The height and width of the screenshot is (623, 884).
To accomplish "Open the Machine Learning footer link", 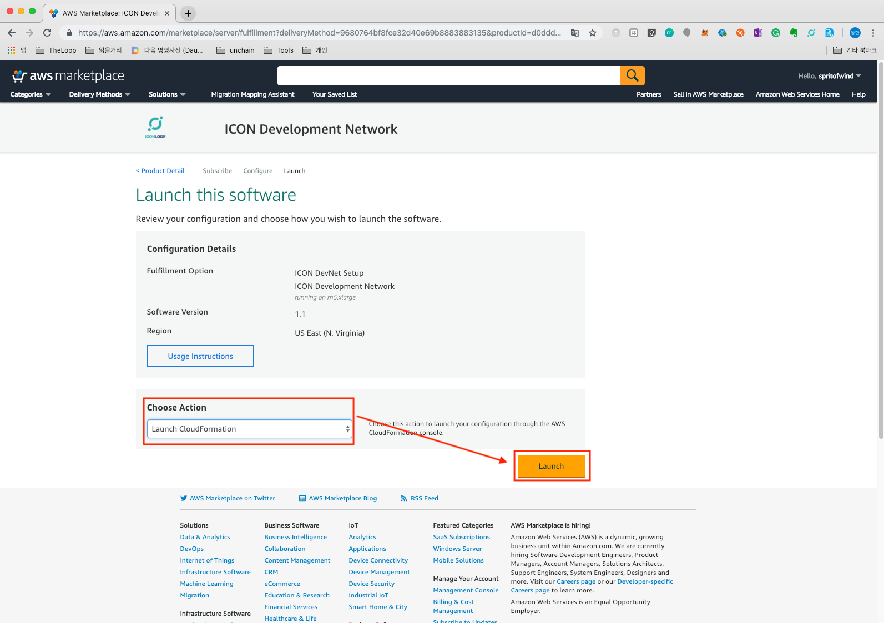I will click(206, 584).
